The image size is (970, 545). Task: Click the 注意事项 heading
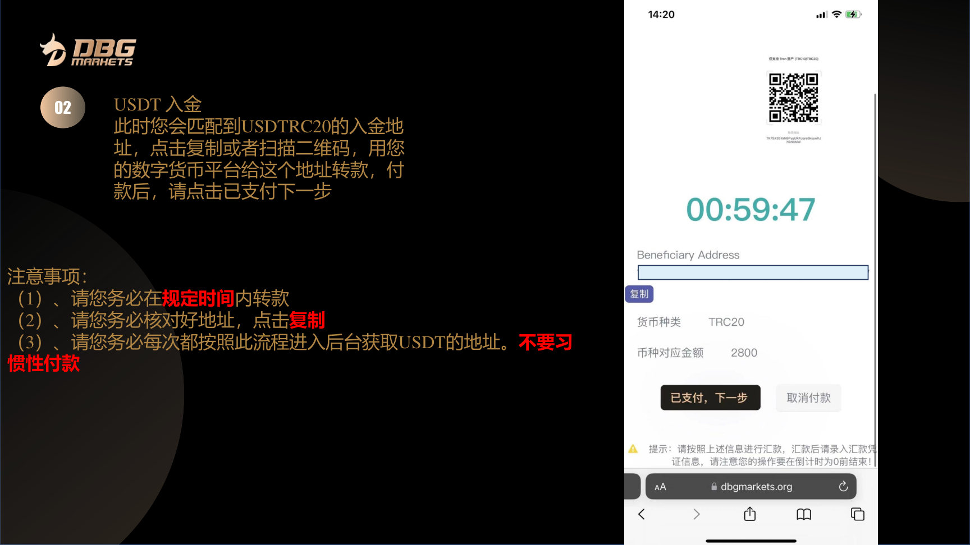point(47,276)
